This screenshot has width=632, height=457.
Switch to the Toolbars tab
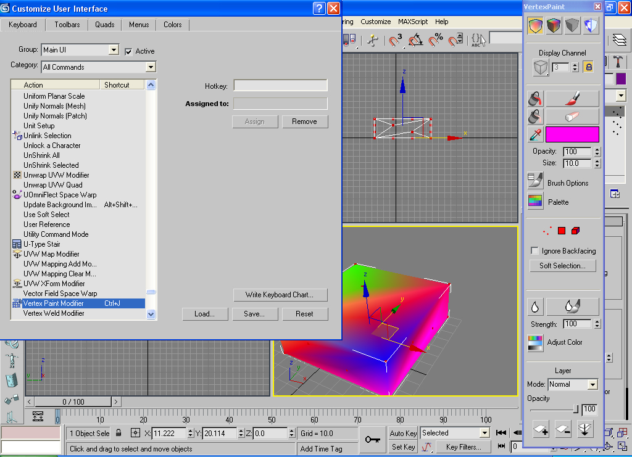(x=67, y=25)
